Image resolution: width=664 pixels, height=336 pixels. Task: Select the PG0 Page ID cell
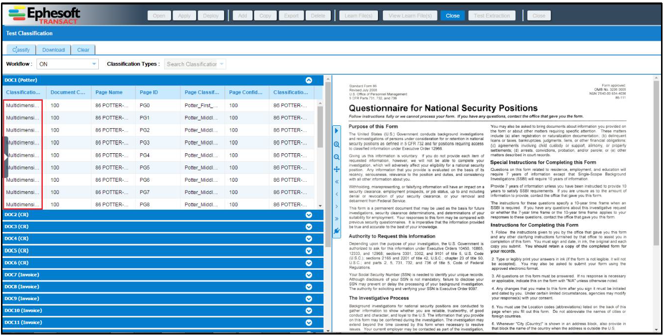coord(157,105)
